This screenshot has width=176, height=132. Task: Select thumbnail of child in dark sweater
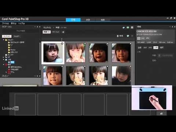(x=121, y=76)
